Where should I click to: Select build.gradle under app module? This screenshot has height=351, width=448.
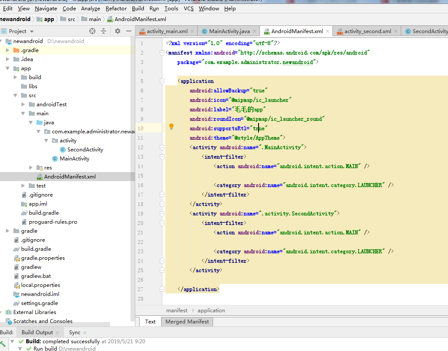[x=43, y=213]
